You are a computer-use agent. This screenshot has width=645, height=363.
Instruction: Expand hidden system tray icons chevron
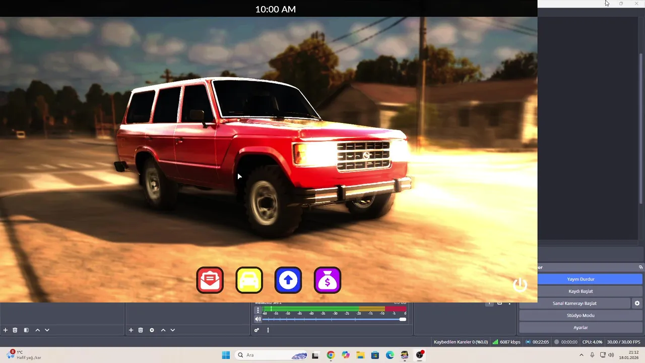pos(582,355)
